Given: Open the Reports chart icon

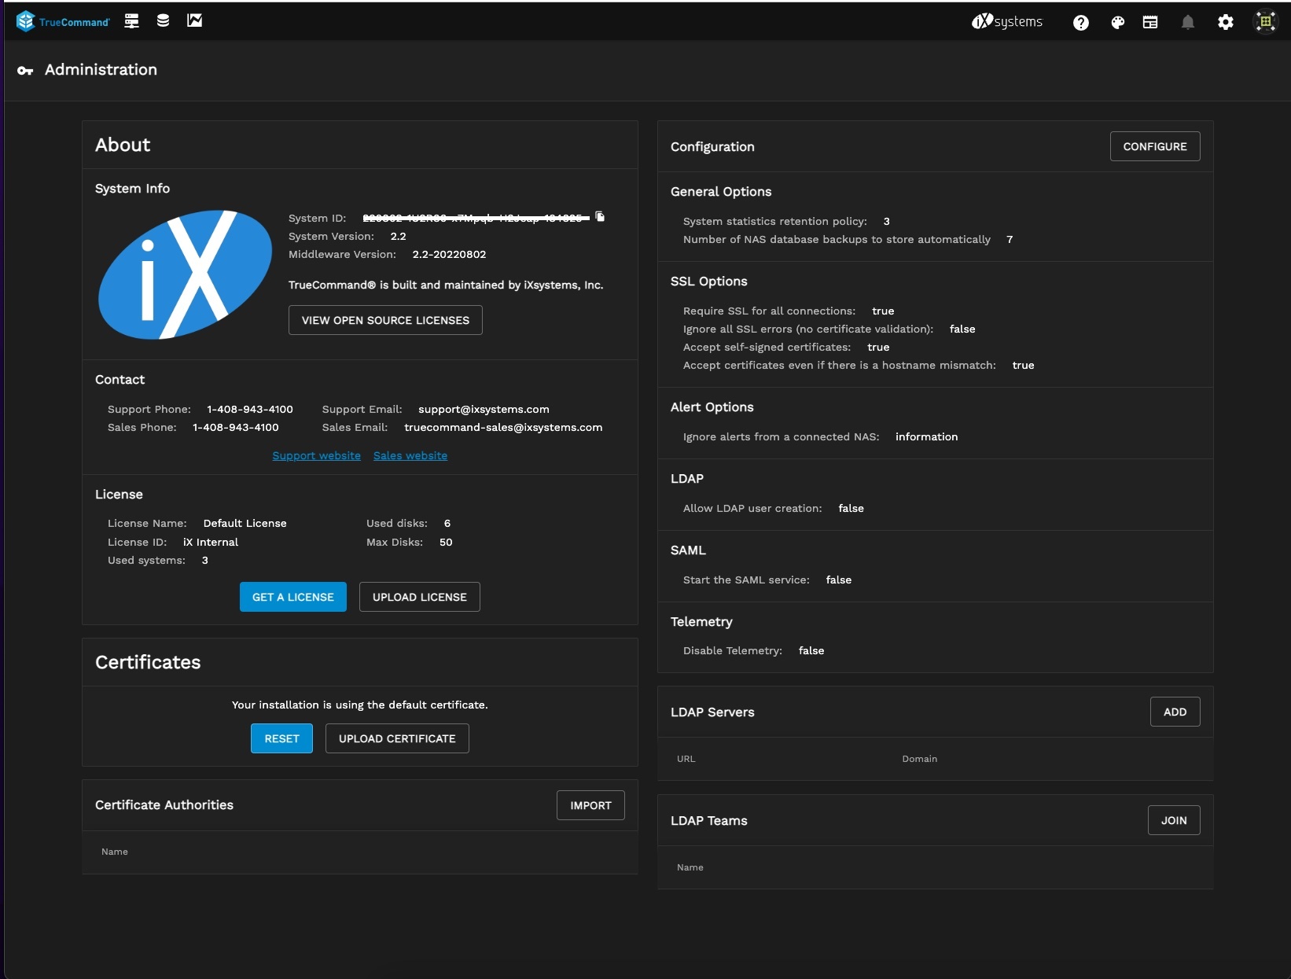Looking at the screenshot, I should pos(194,21).
